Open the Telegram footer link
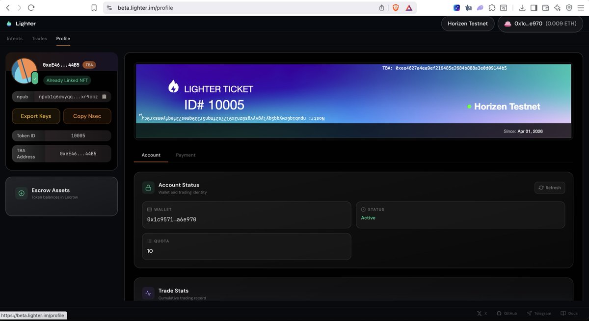The width and height of the screenshot is (589, 321). click(x=539, y=313)
